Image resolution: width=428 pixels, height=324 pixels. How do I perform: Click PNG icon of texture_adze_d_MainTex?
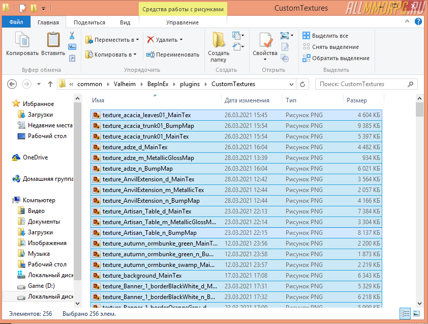tap(97, 147)
